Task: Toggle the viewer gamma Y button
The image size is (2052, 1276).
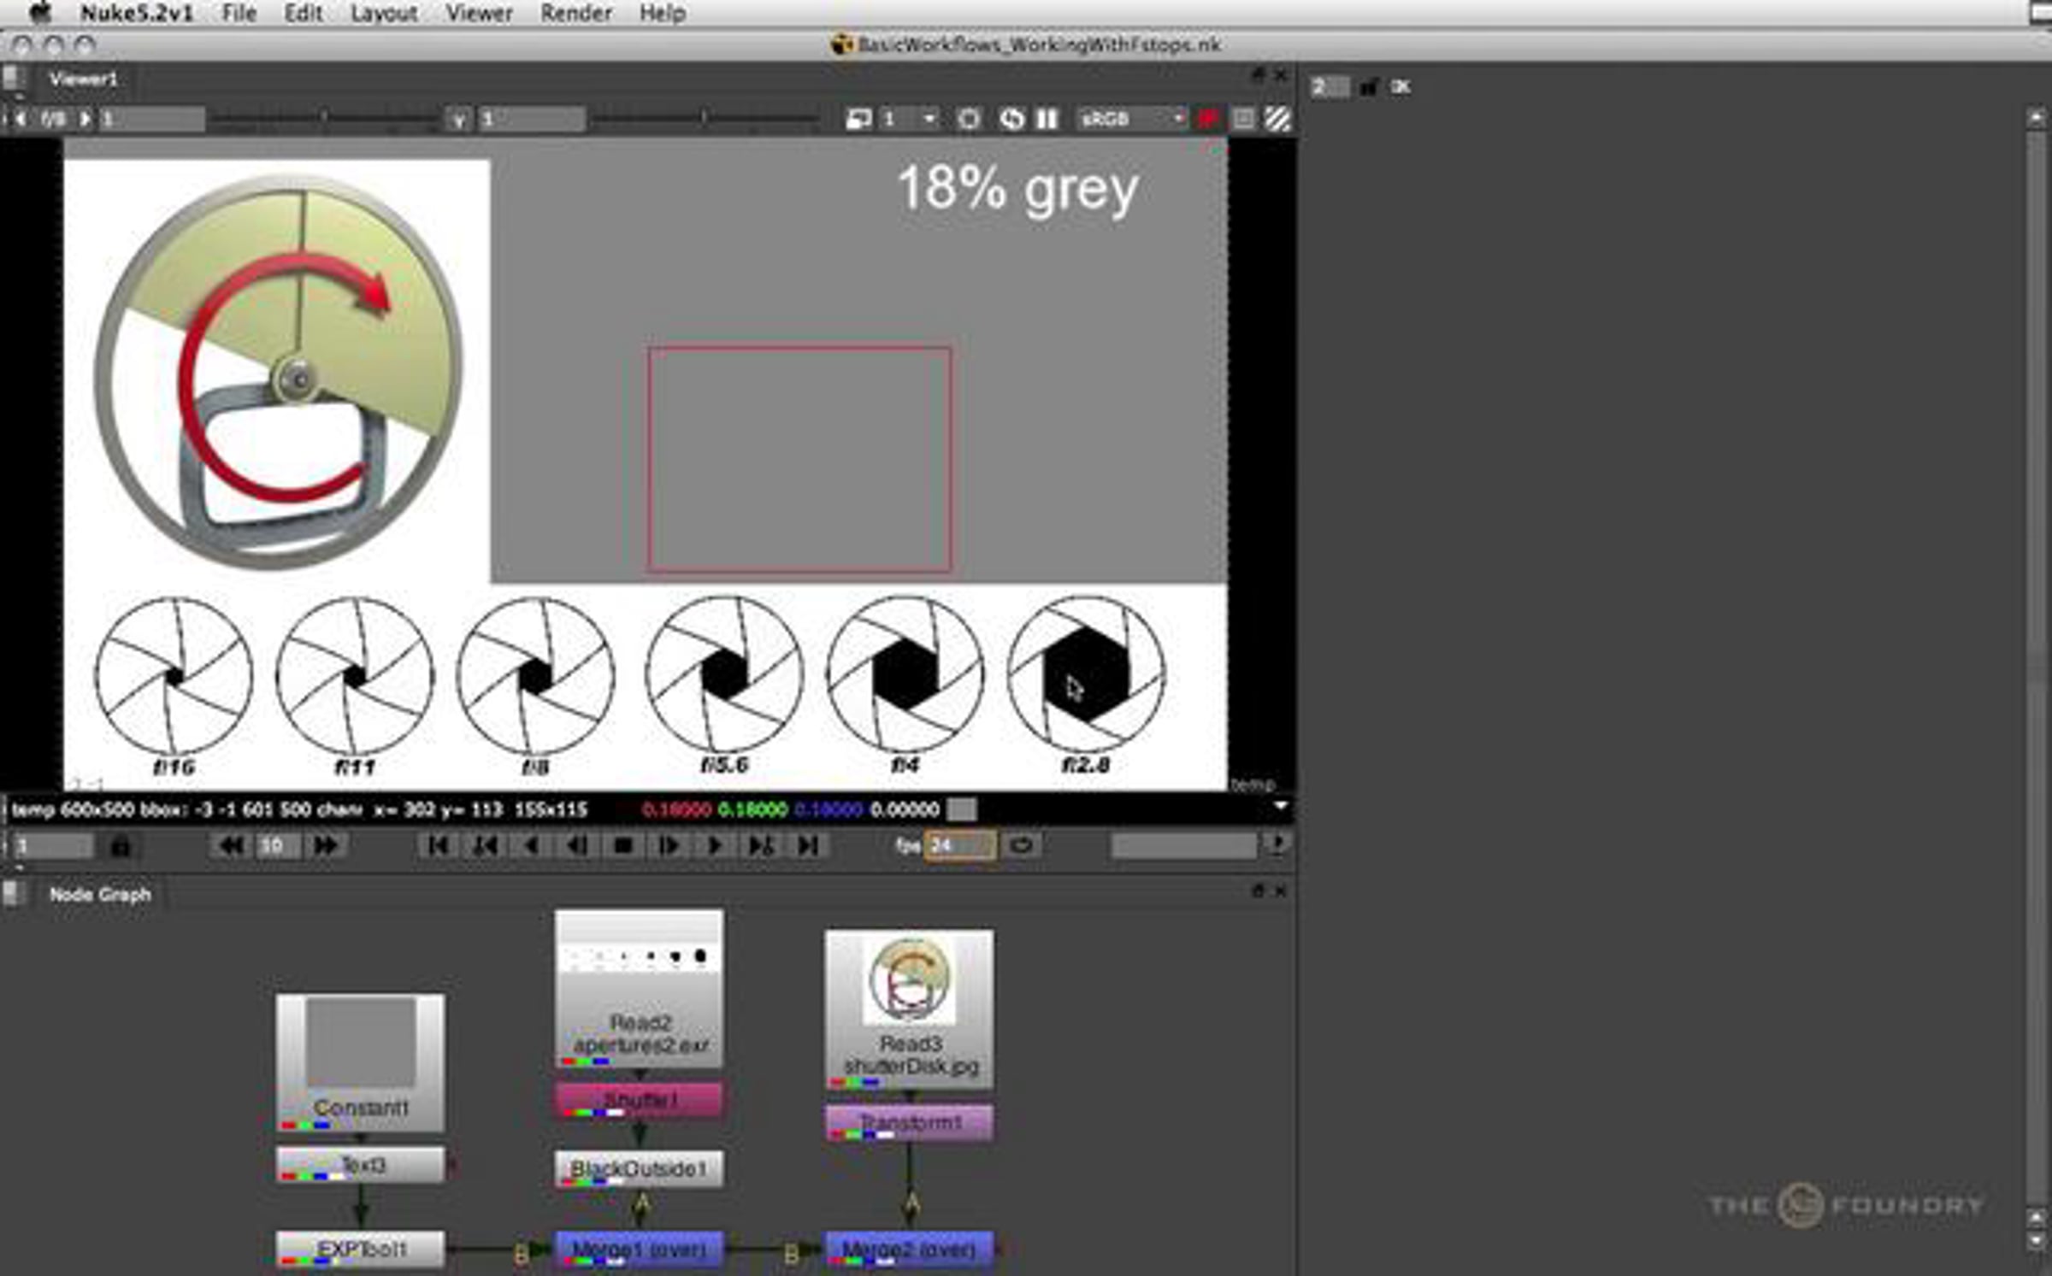Action: [x=459, y=119]
